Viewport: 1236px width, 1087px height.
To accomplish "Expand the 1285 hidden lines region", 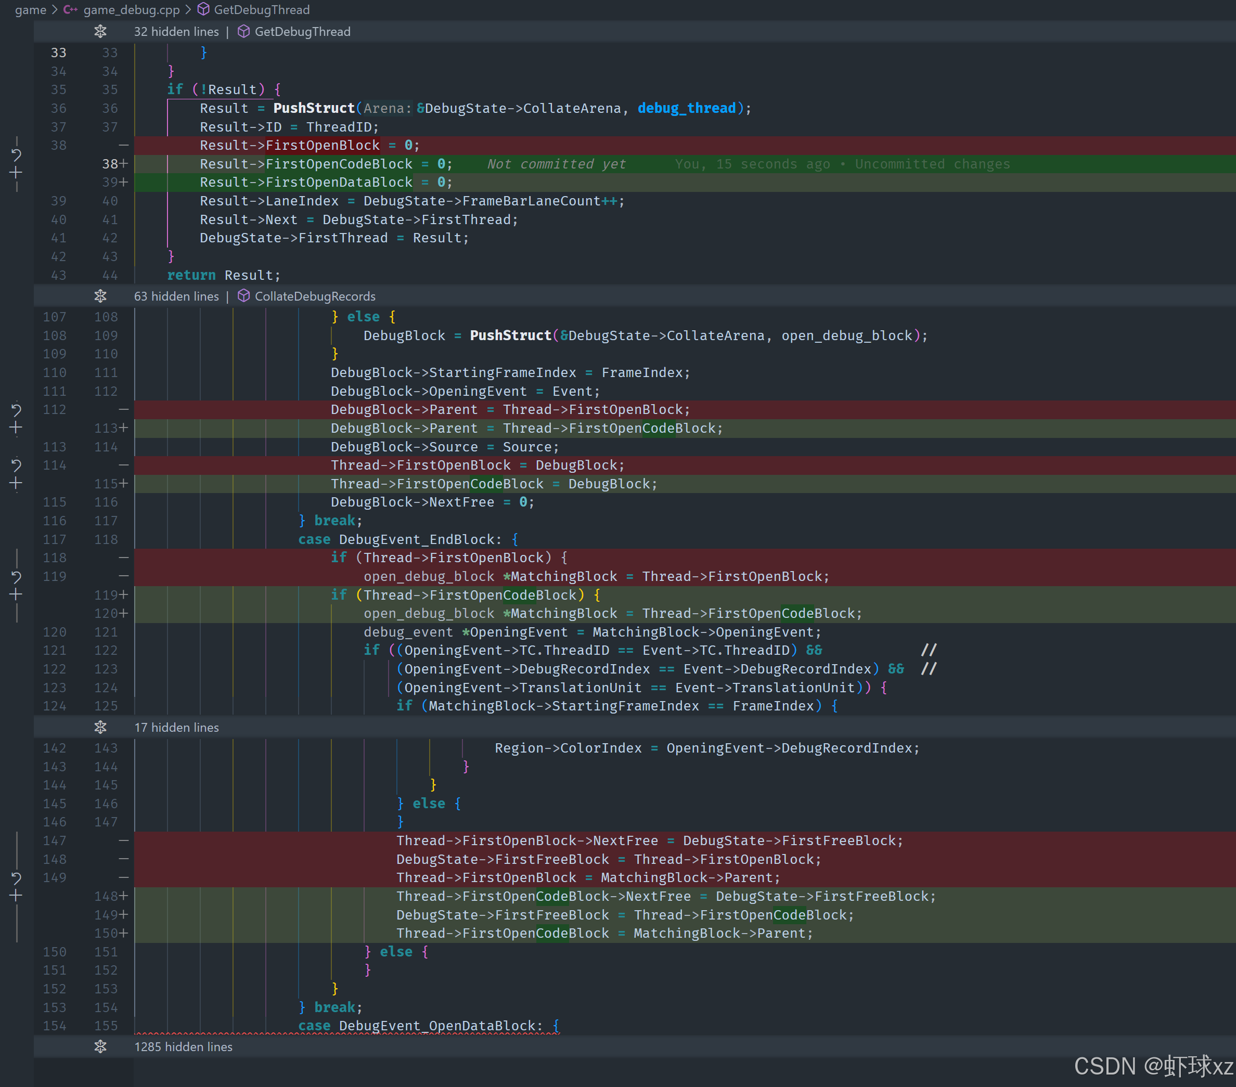I will [x=100, y=1046].
